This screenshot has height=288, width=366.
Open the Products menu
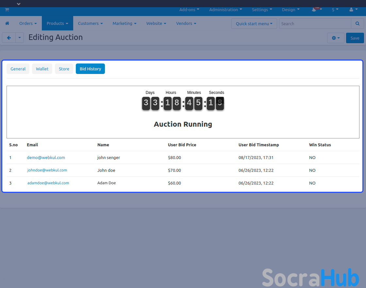(58, 23)
